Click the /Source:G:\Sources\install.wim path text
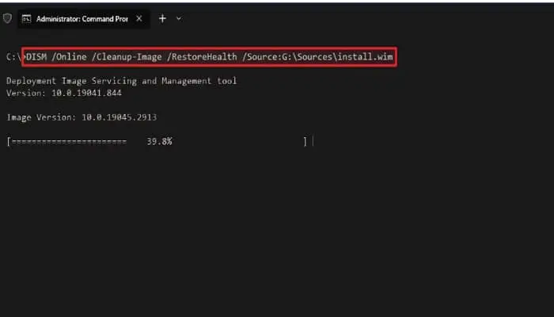Image resolution: width=554 pixels, height=317 pixels. 318,57
